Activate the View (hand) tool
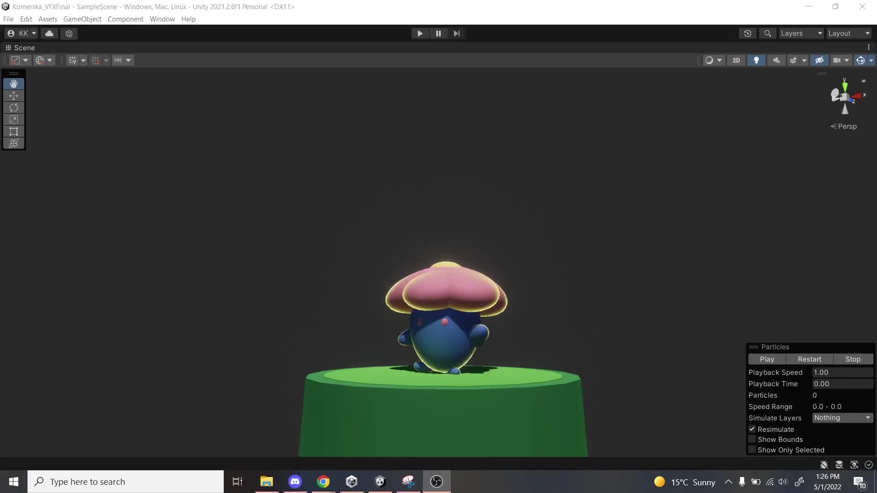Image resolution: width=877 pixels, height=493 pixels. (14, 84)
